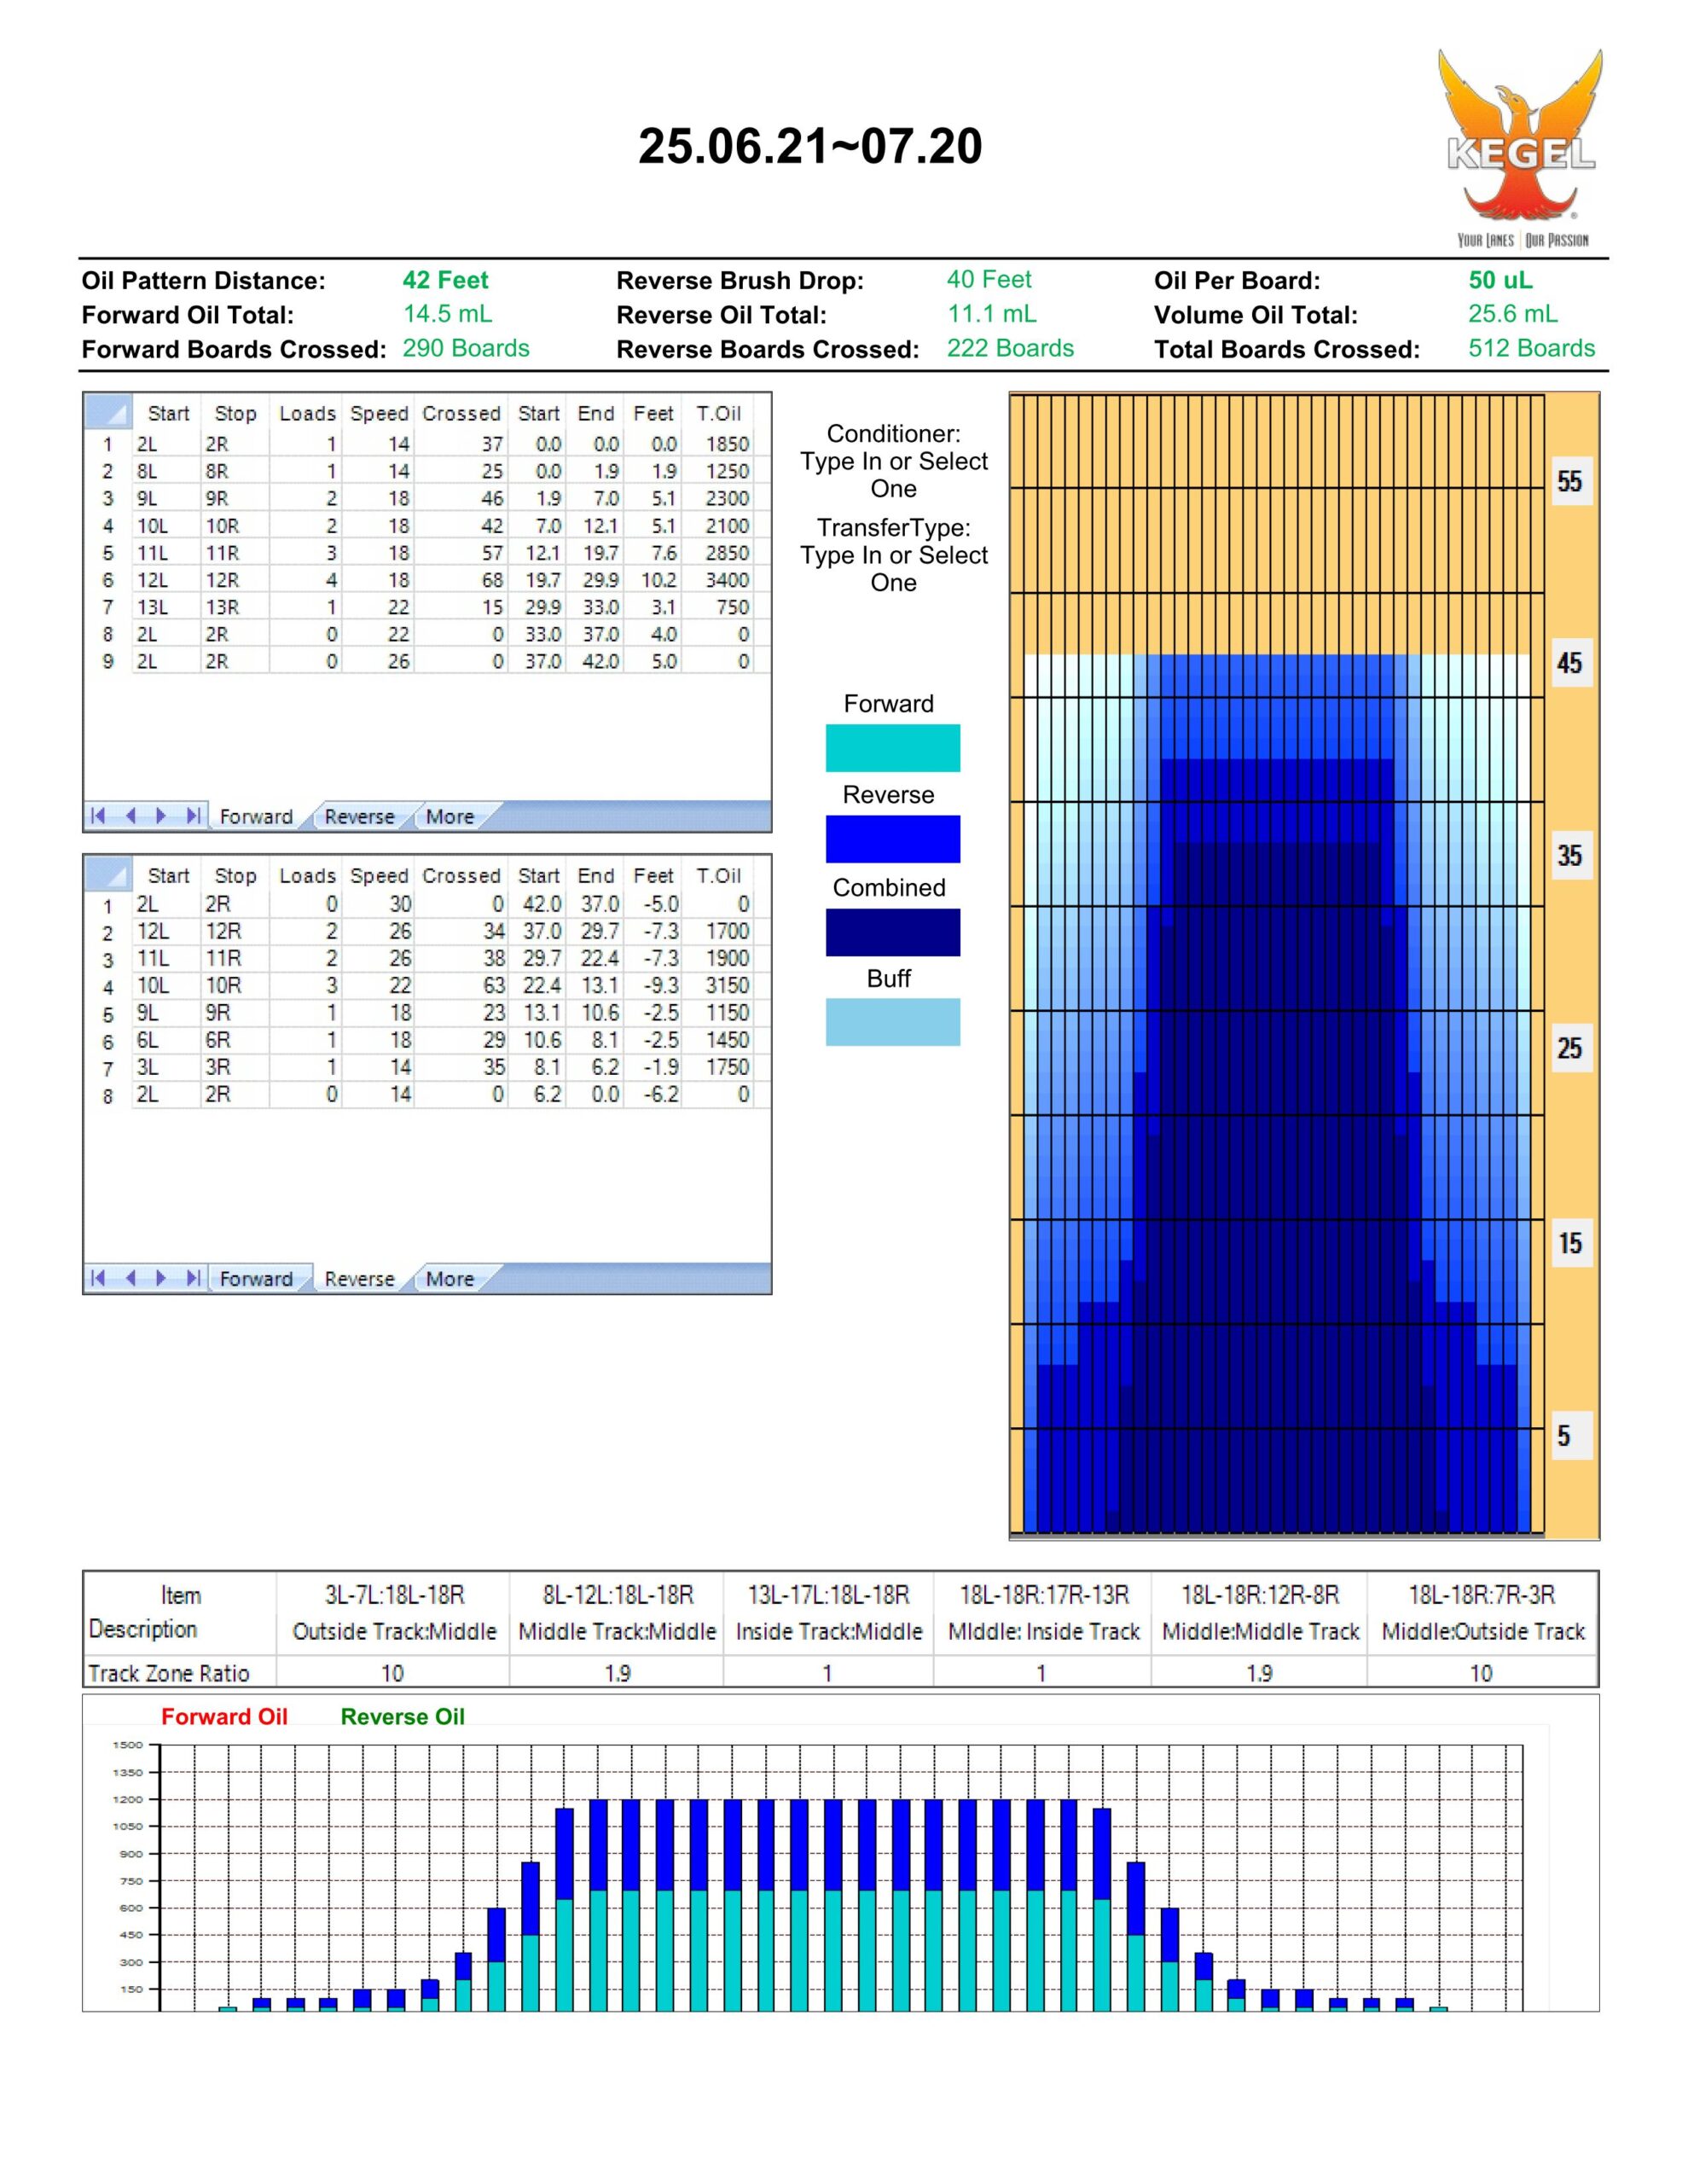Open More tab in lower table

pos(450,1278)
